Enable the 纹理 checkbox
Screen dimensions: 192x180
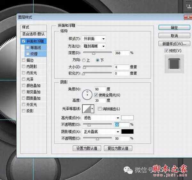[x=28, y=54]
